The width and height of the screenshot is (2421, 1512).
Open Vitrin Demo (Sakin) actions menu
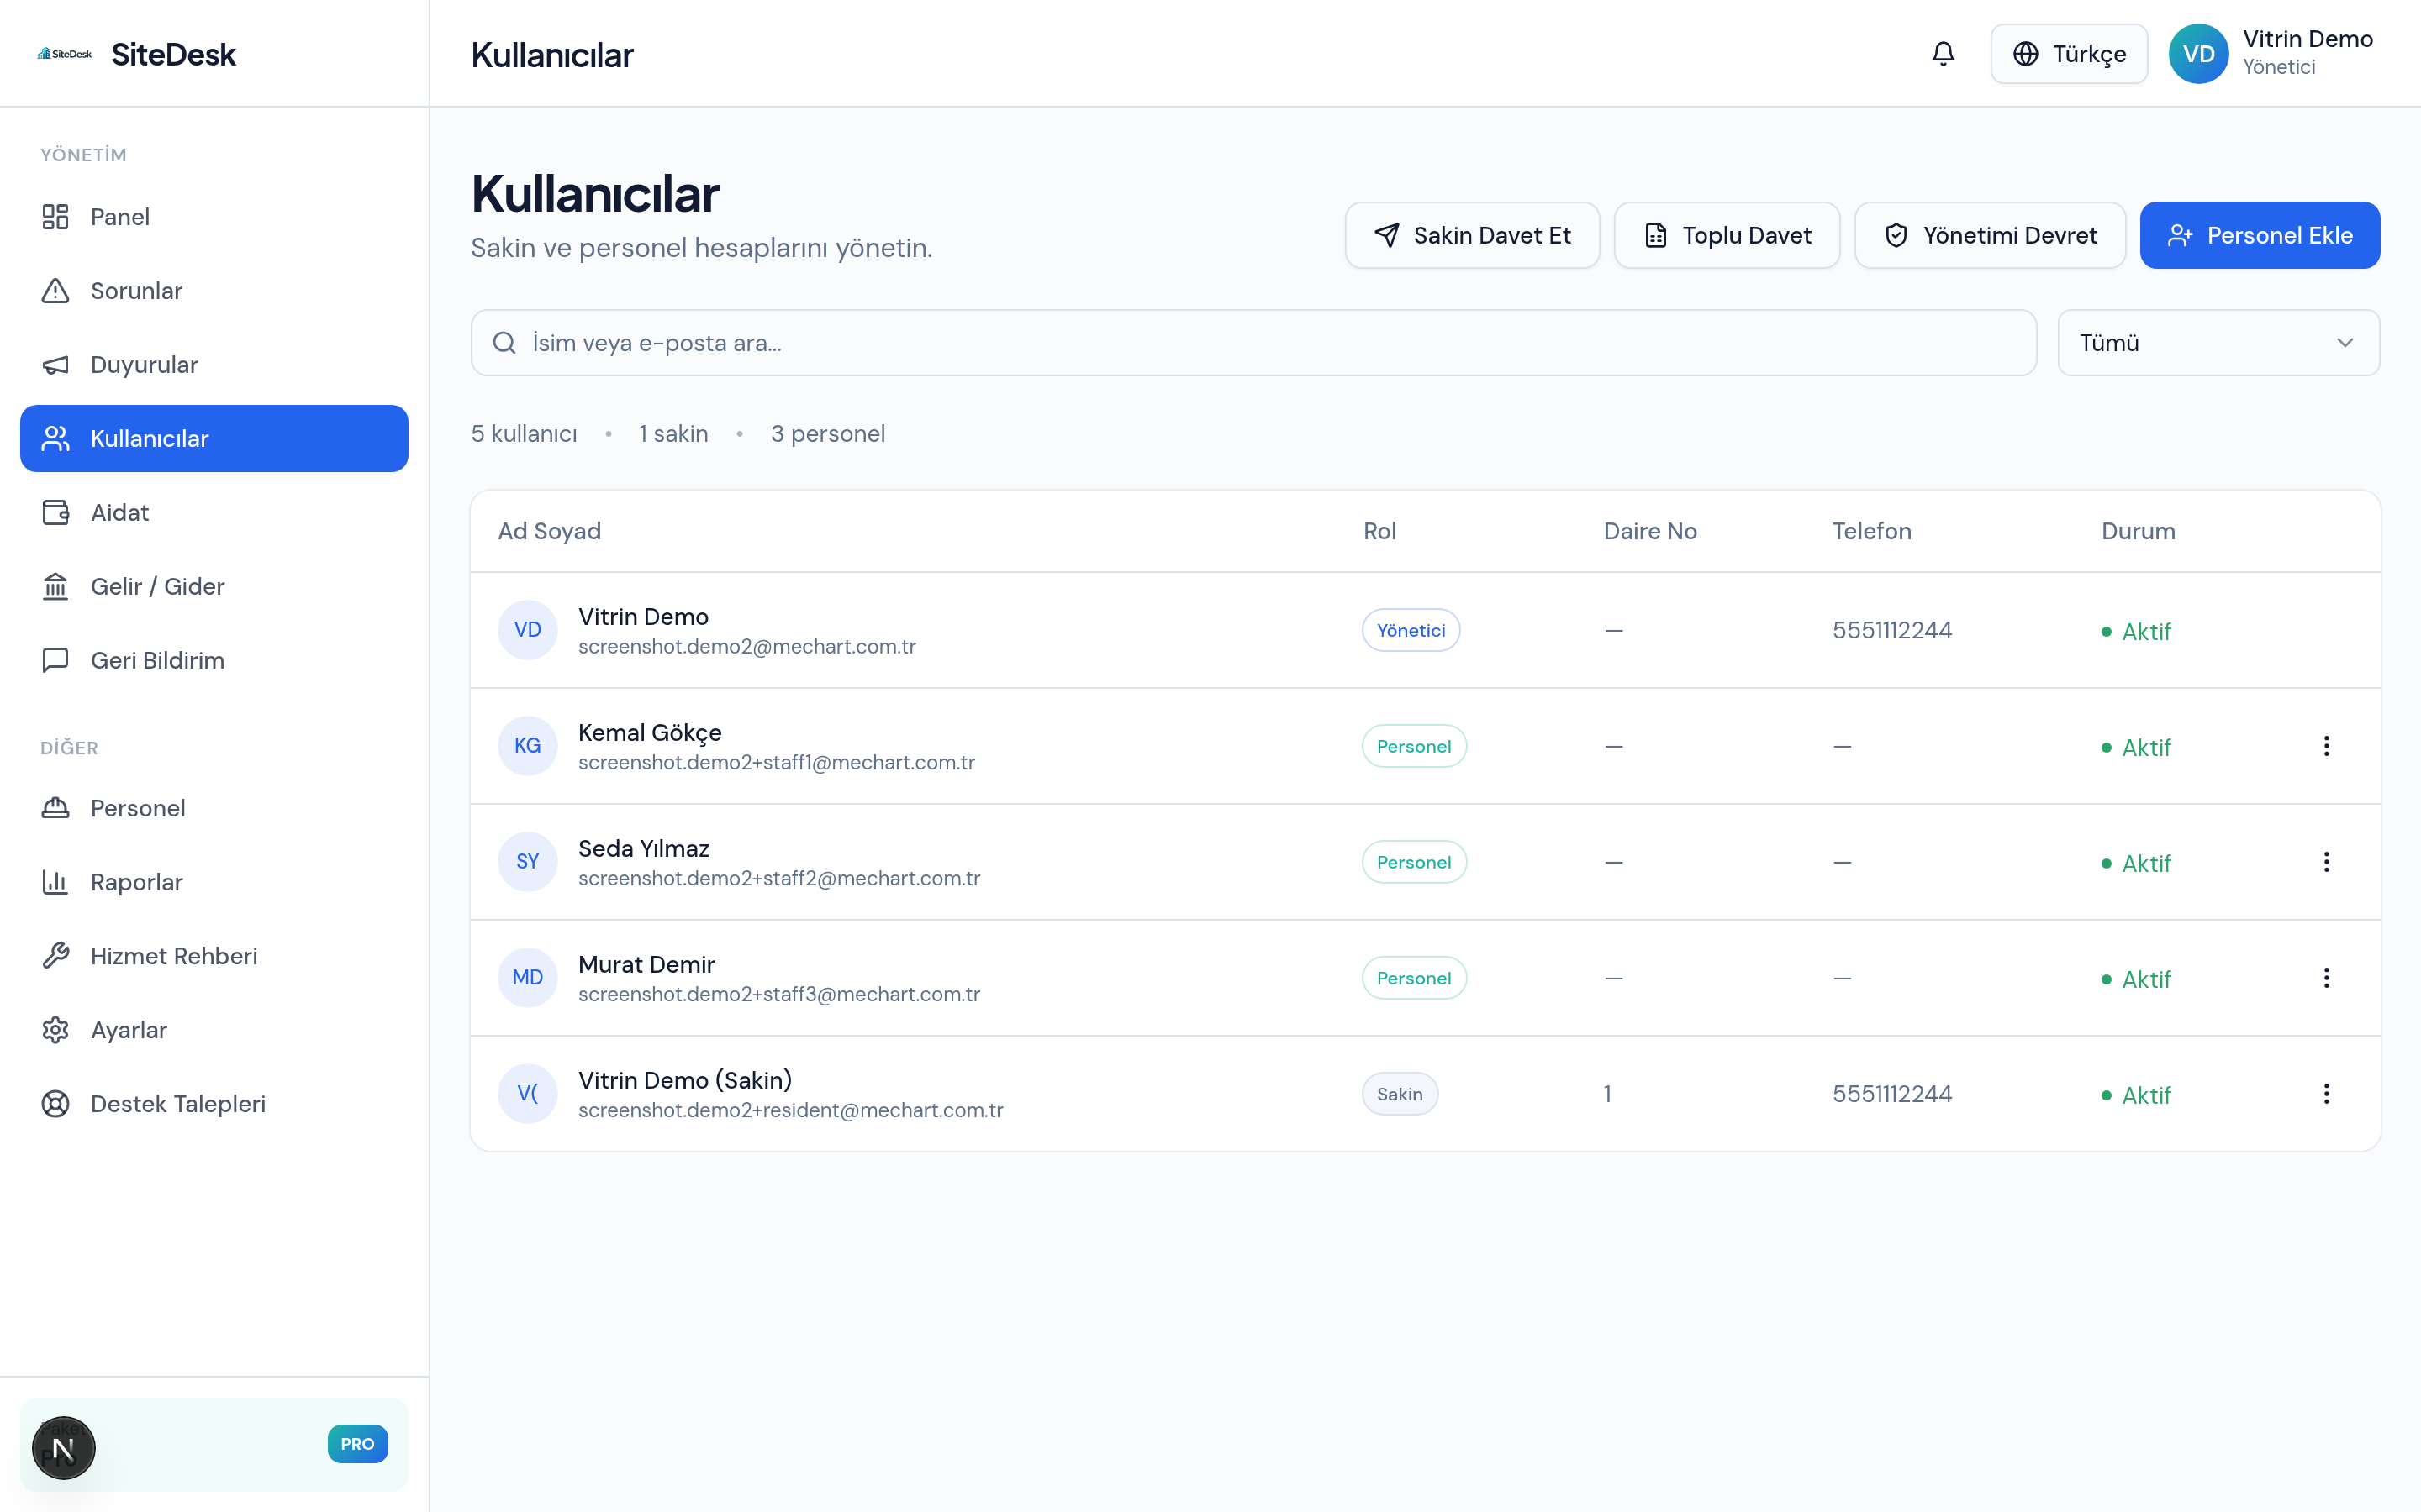(2326, 1094)
